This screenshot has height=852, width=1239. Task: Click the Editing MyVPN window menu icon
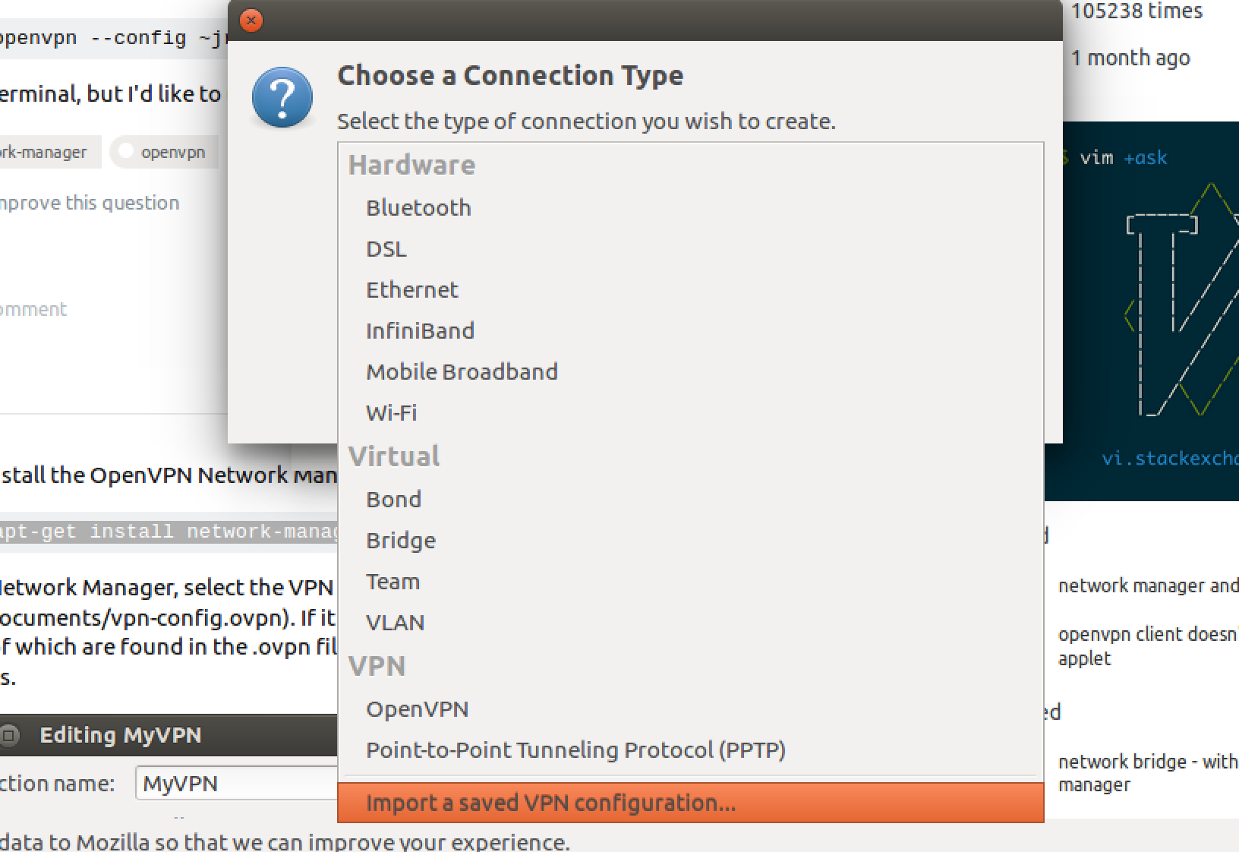pos(9,735)
